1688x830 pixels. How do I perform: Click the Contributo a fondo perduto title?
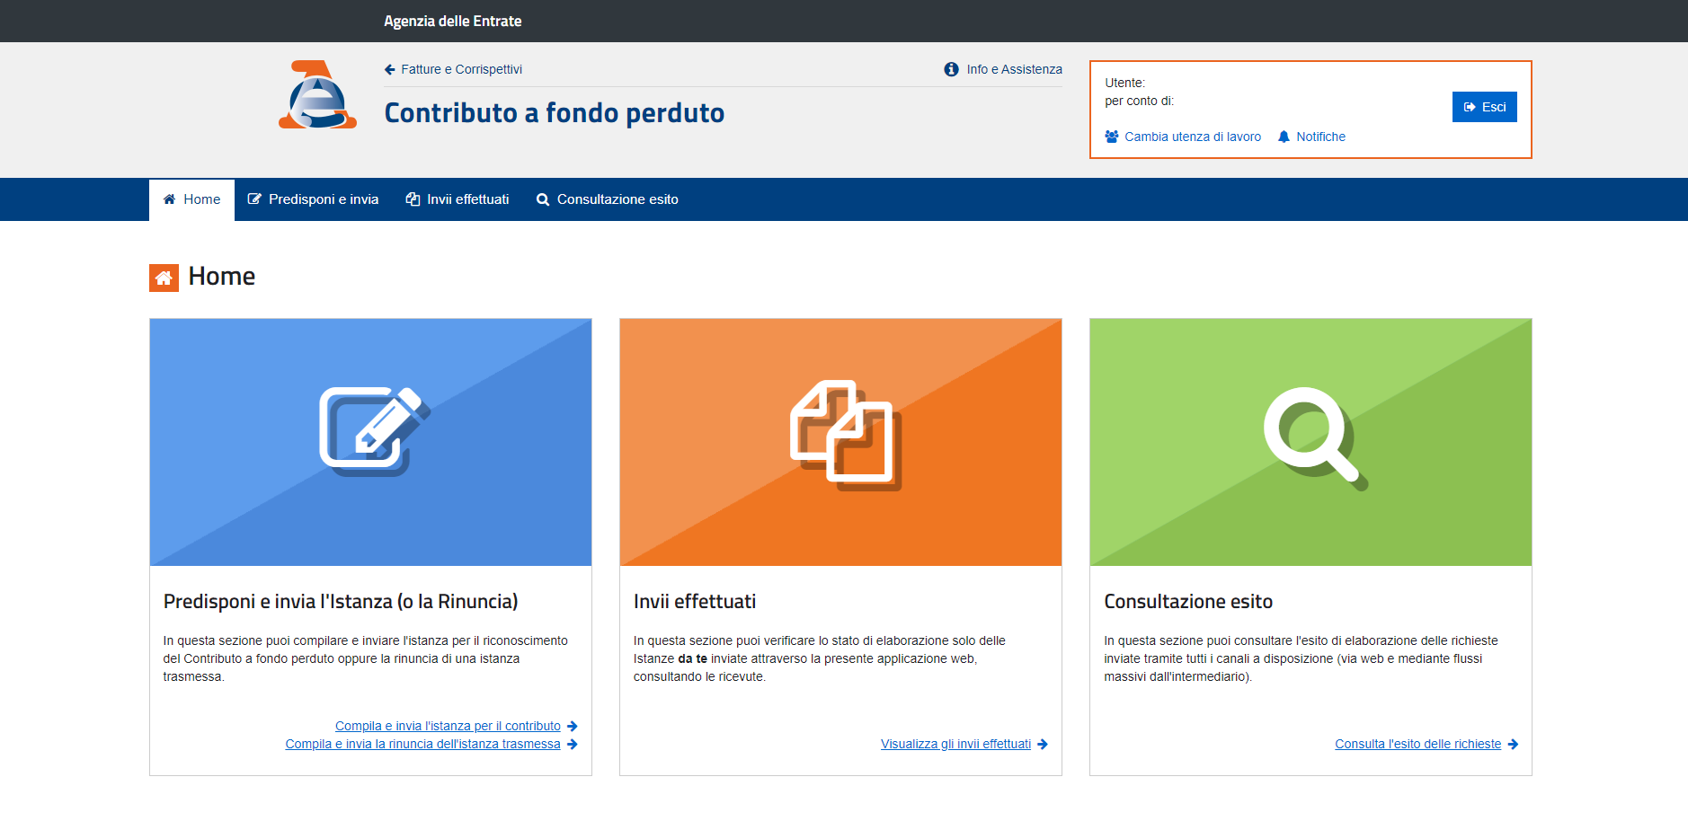554,113
